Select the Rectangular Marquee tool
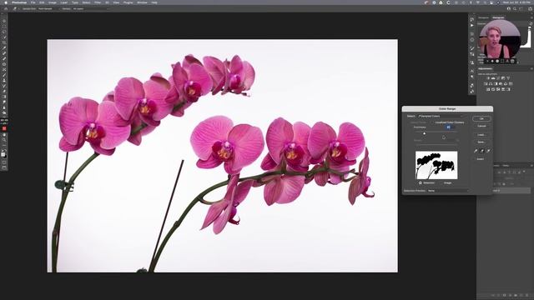The image size is (534, 300). tap(4, 27)
